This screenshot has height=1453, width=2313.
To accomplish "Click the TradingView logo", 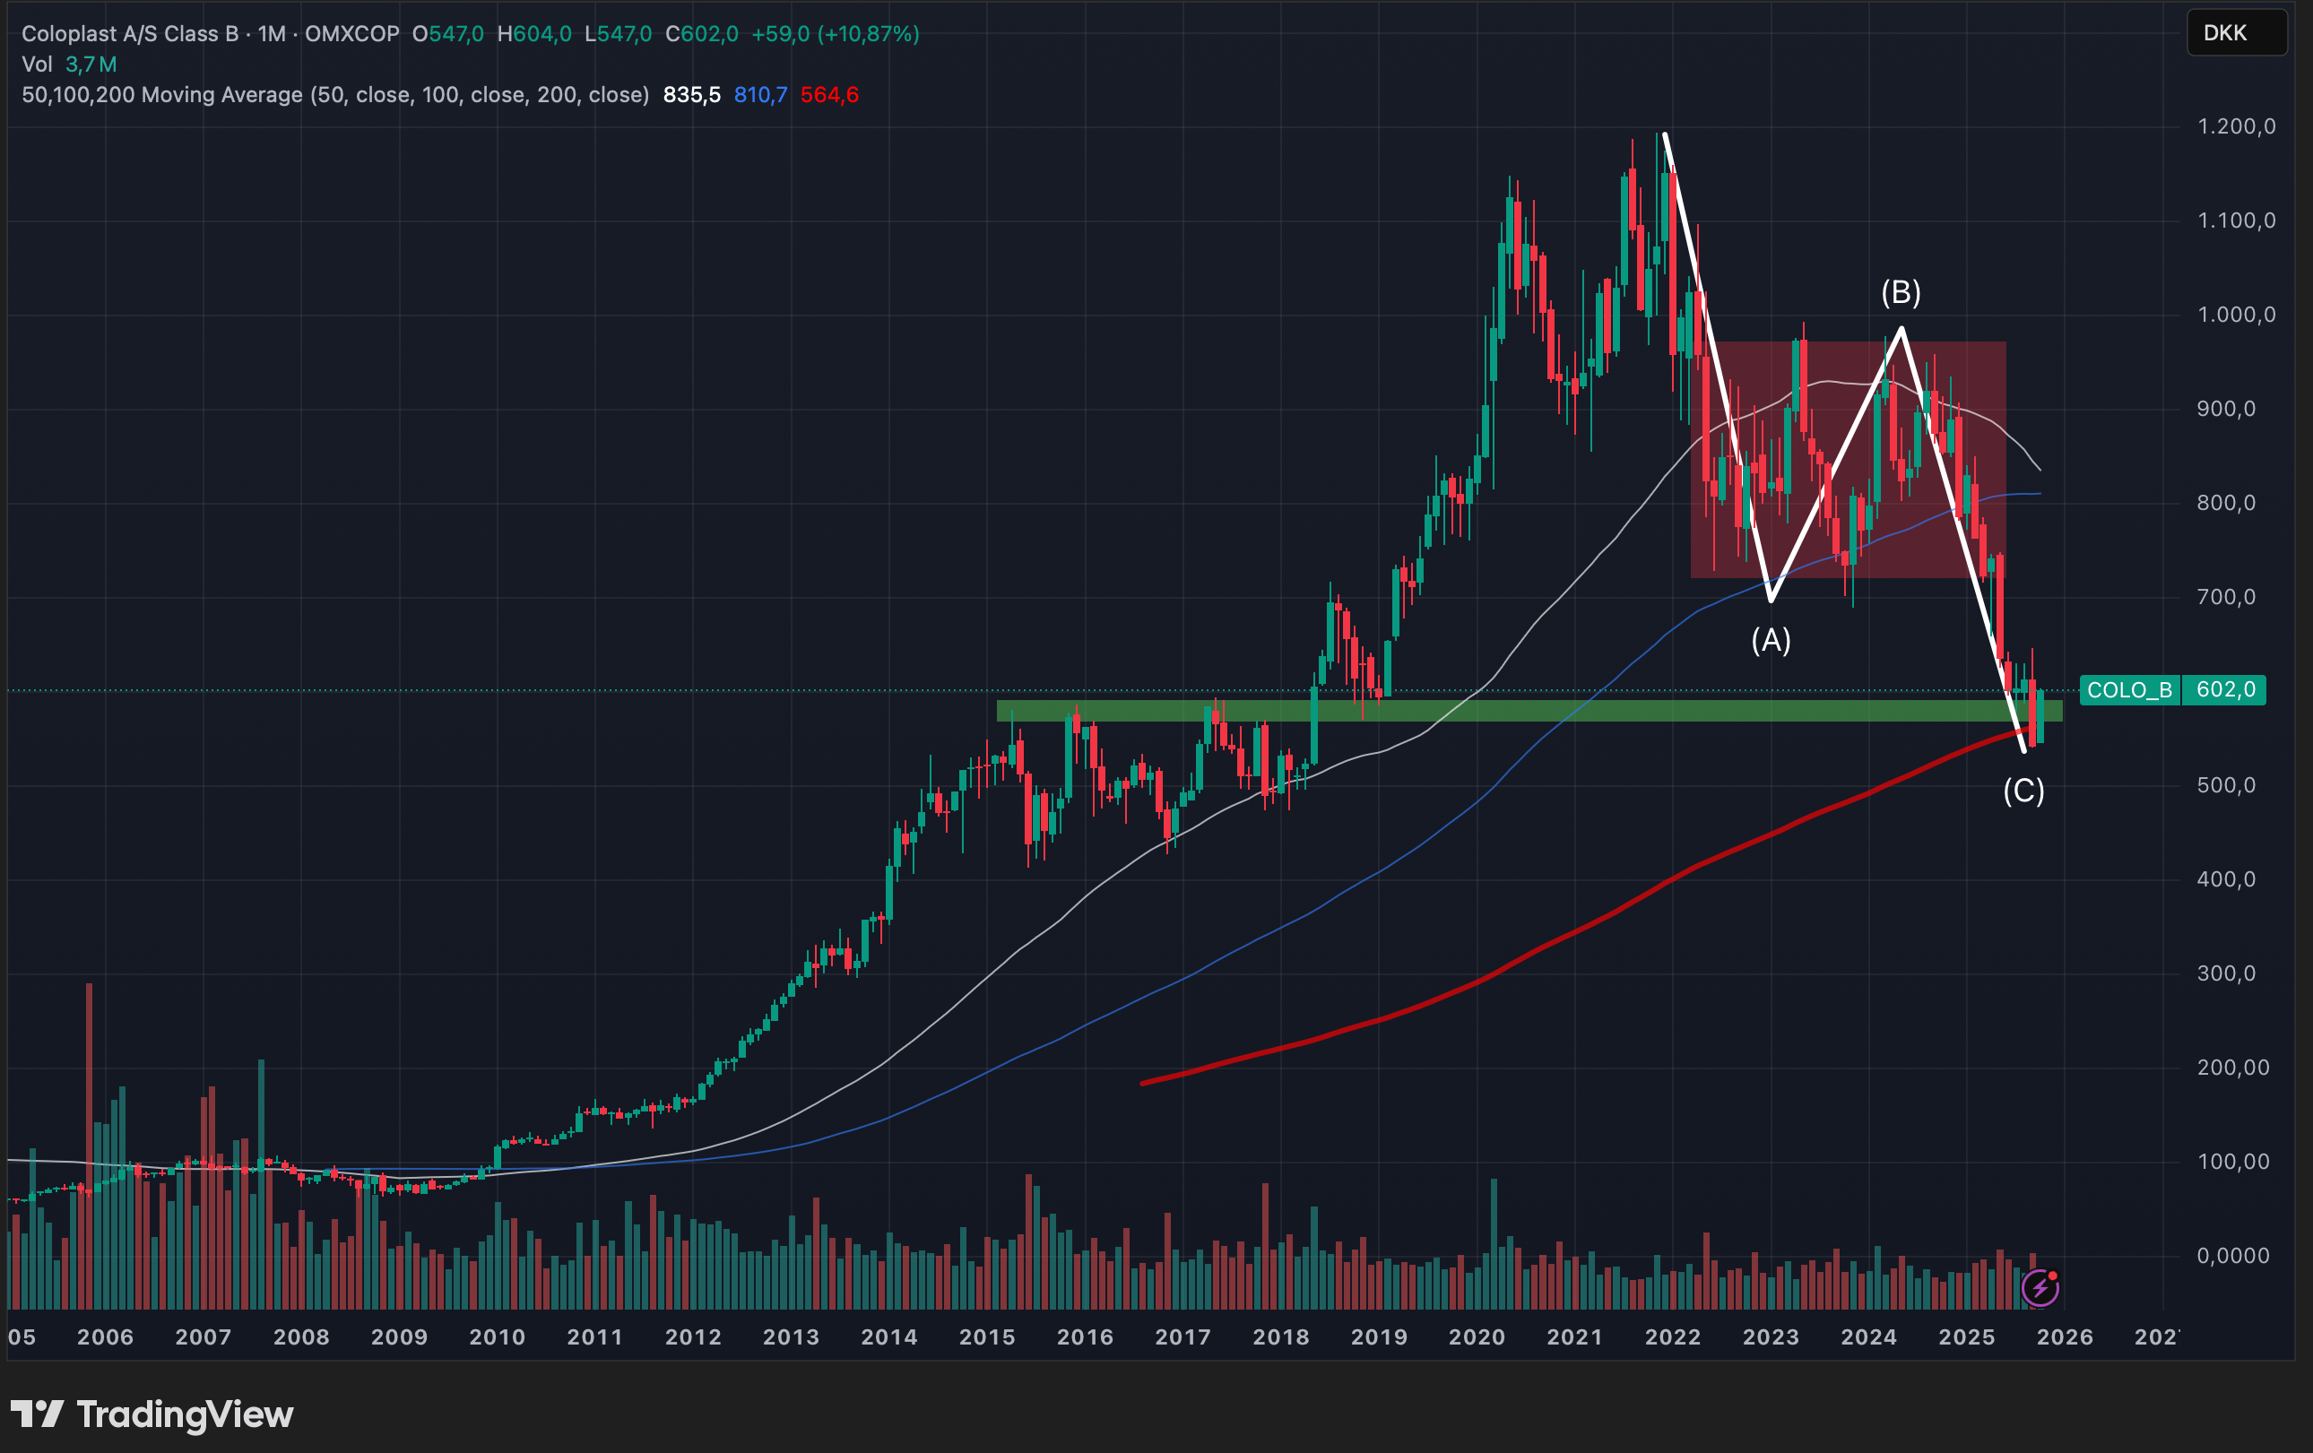I will [x=152, y=1414].
